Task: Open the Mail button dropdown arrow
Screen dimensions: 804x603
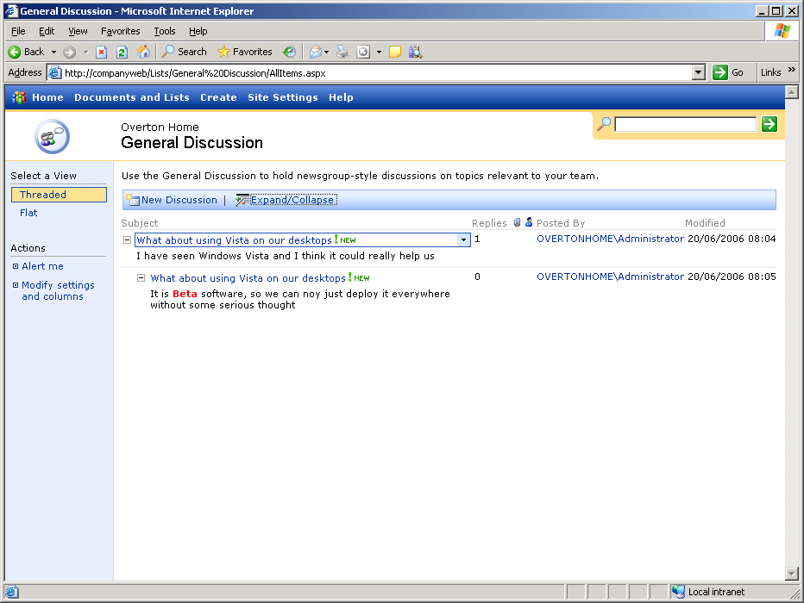Action: (327, 52)
